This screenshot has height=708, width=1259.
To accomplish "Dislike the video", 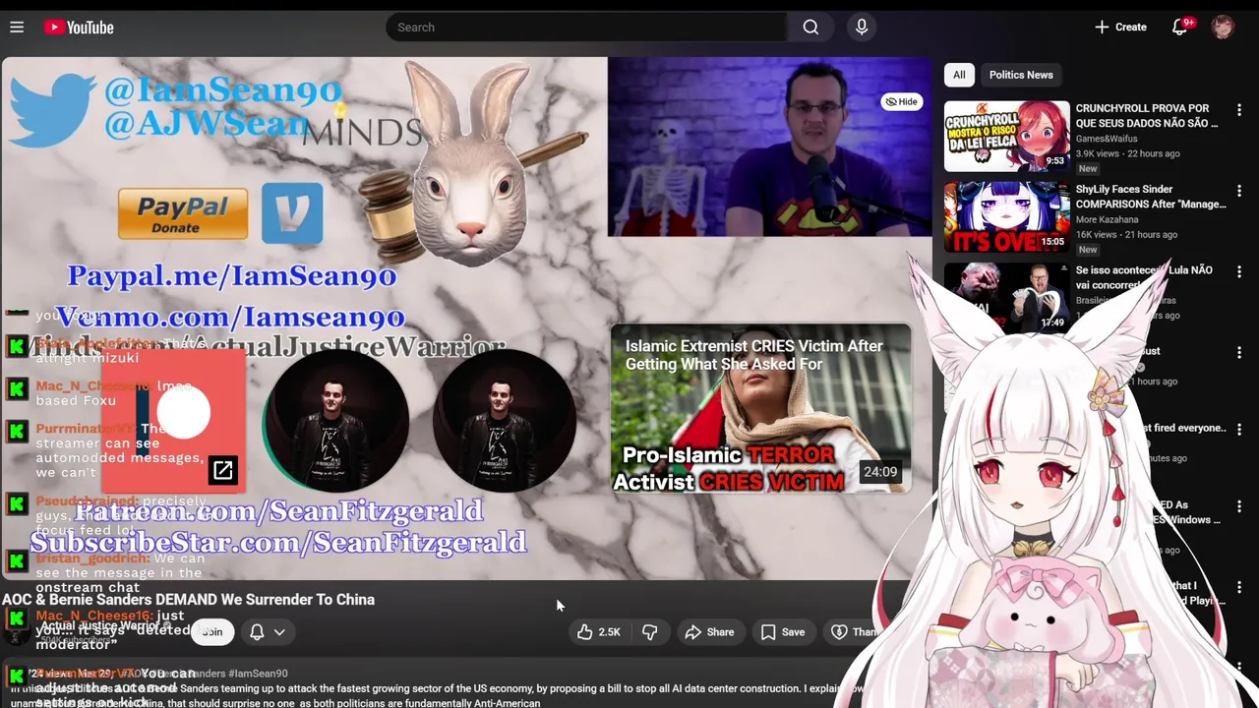I will [649, 632].
